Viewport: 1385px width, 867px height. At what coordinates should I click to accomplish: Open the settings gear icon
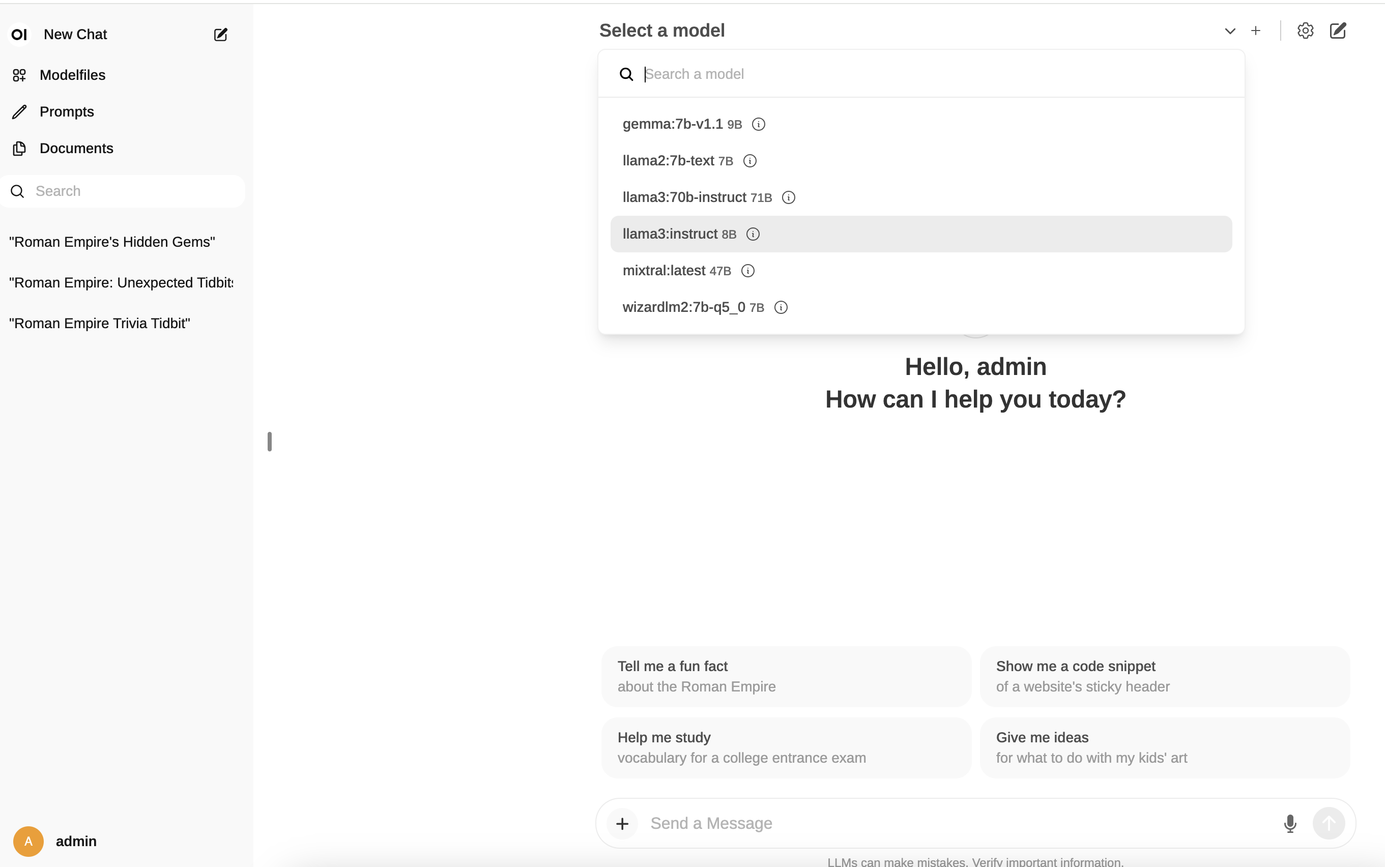coord(1305,31)
